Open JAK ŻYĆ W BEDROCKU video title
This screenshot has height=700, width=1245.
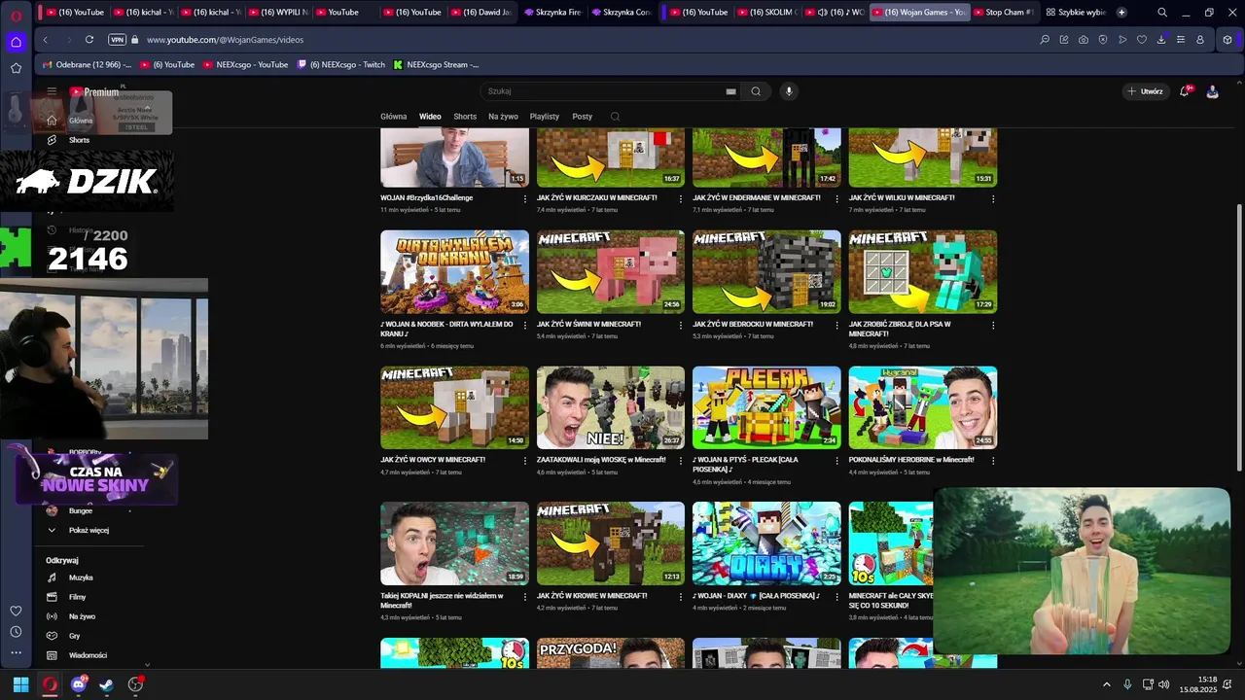point(753,324)
